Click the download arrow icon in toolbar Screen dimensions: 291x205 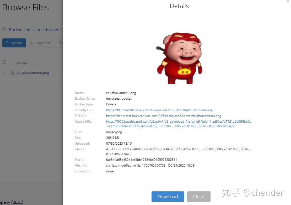[x=31, y=43]
